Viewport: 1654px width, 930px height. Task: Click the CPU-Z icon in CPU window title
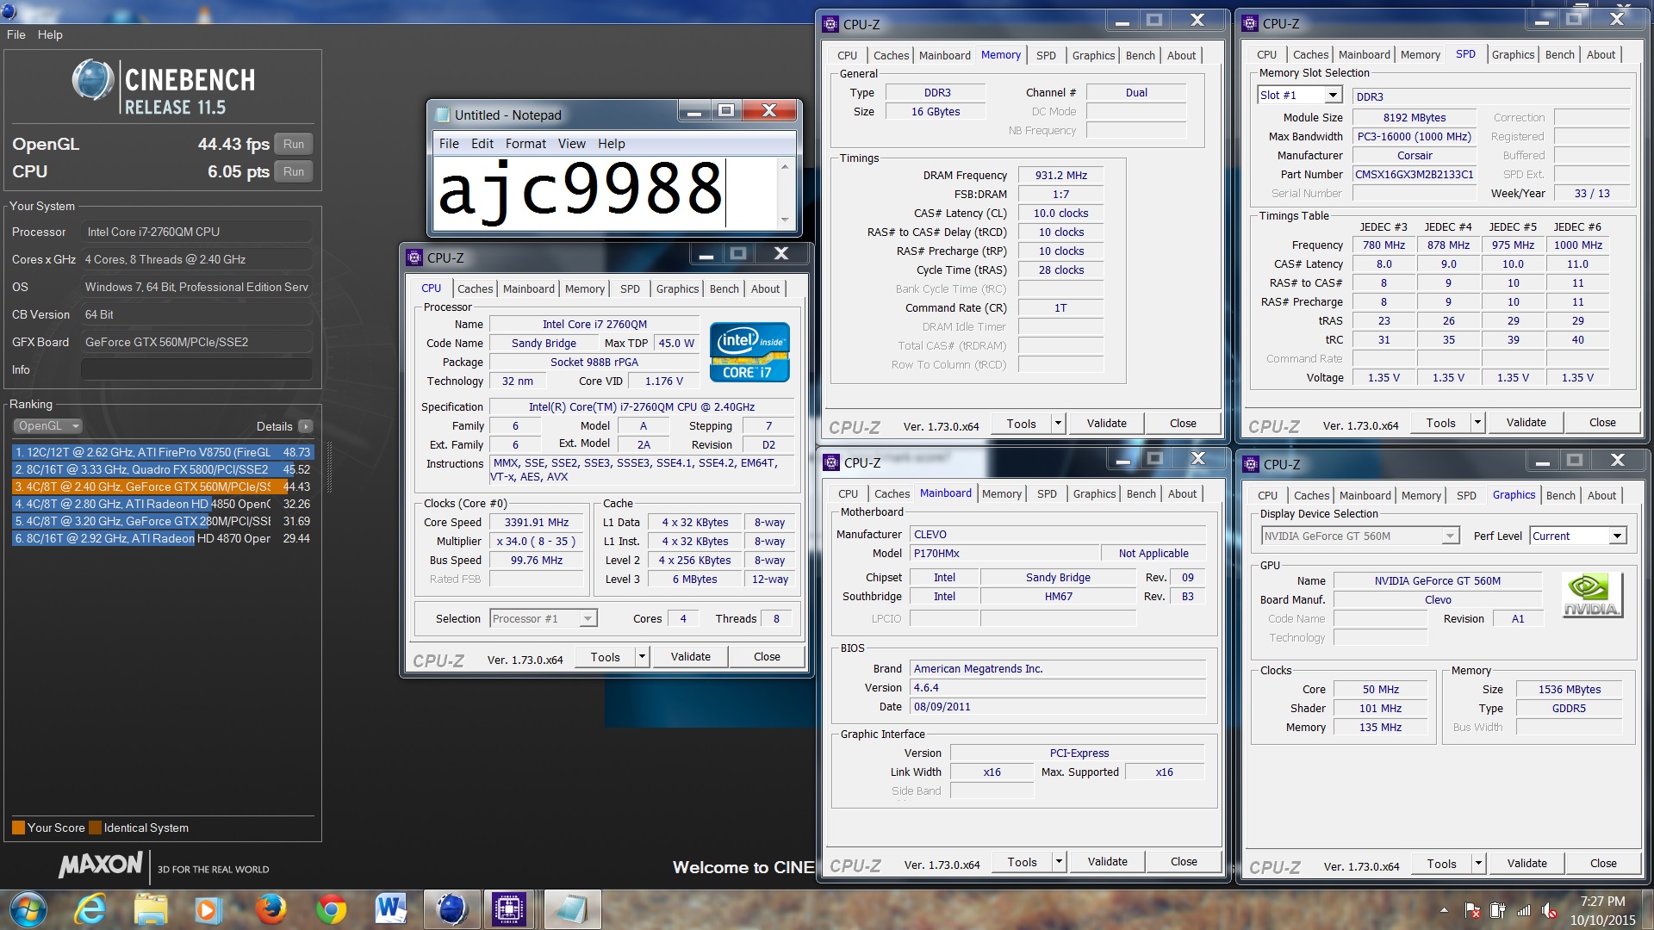pos(414,257)
